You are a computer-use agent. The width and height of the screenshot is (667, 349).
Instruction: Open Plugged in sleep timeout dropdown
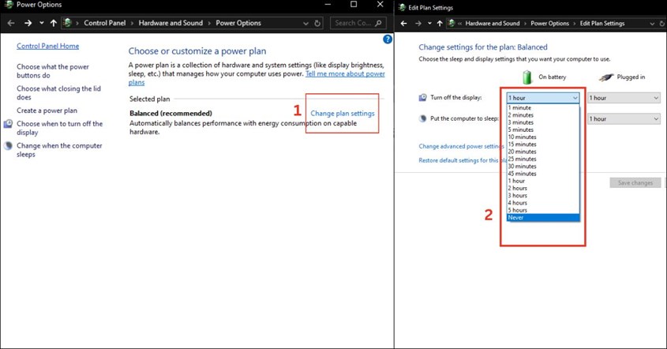[x=624, y=118]
